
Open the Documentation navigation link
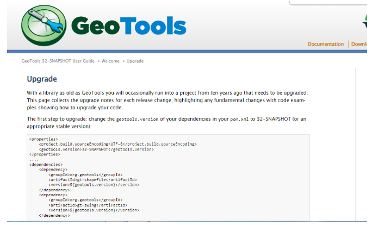pos(325,44)
